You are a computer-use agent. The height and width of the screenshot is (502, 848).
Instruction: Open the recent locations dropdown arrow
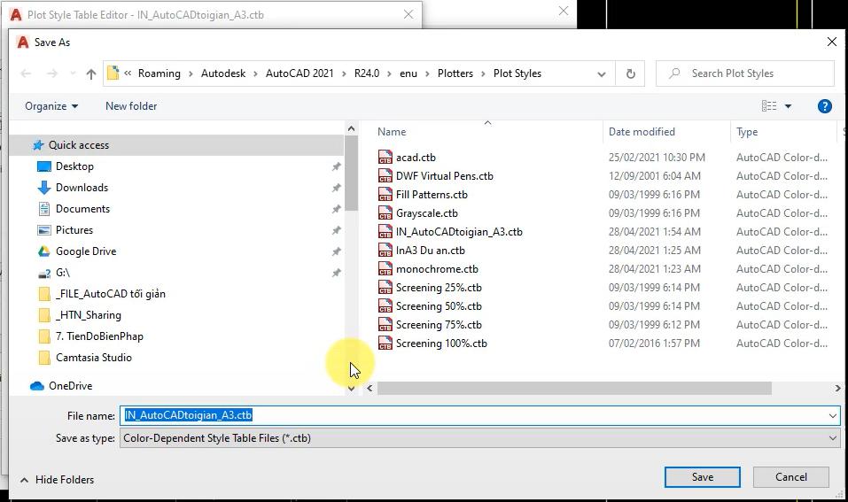click(73, 73)
